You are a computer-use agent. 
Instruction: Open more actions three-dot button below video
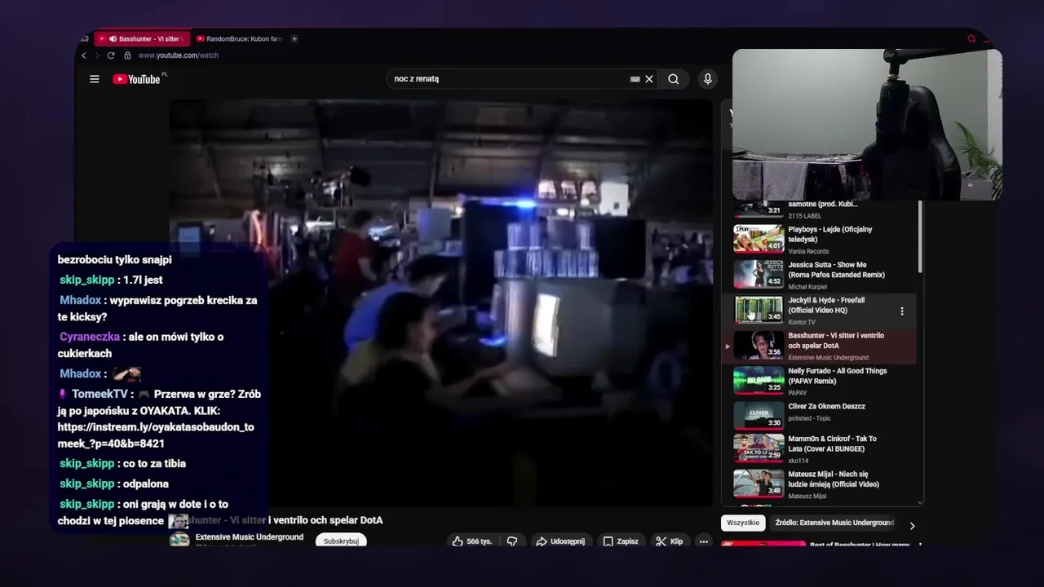coord(703,541)
